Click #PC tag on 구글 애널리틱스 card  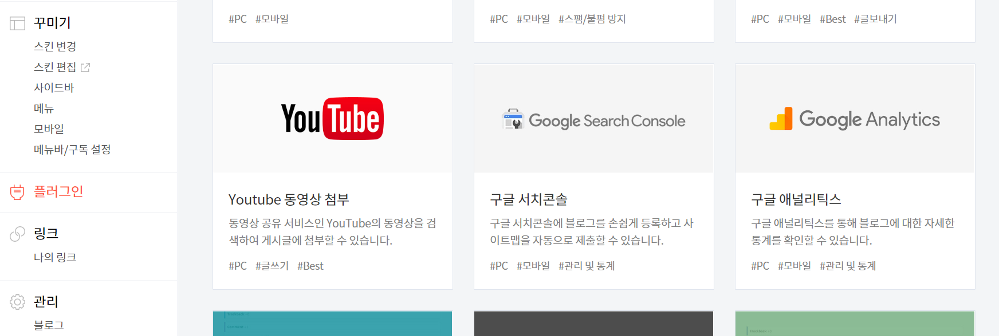pos(760,266)
